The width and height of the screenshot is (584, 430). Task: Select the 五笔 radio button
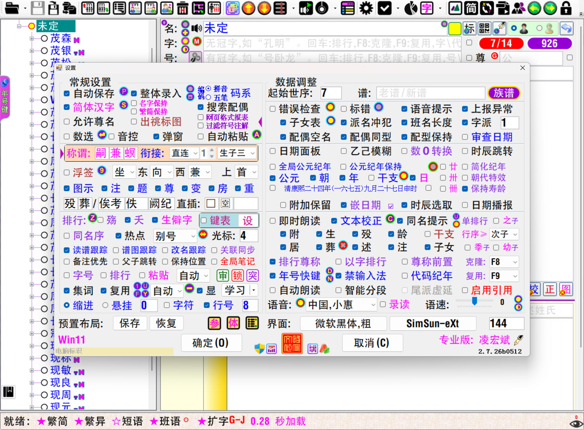208,97
